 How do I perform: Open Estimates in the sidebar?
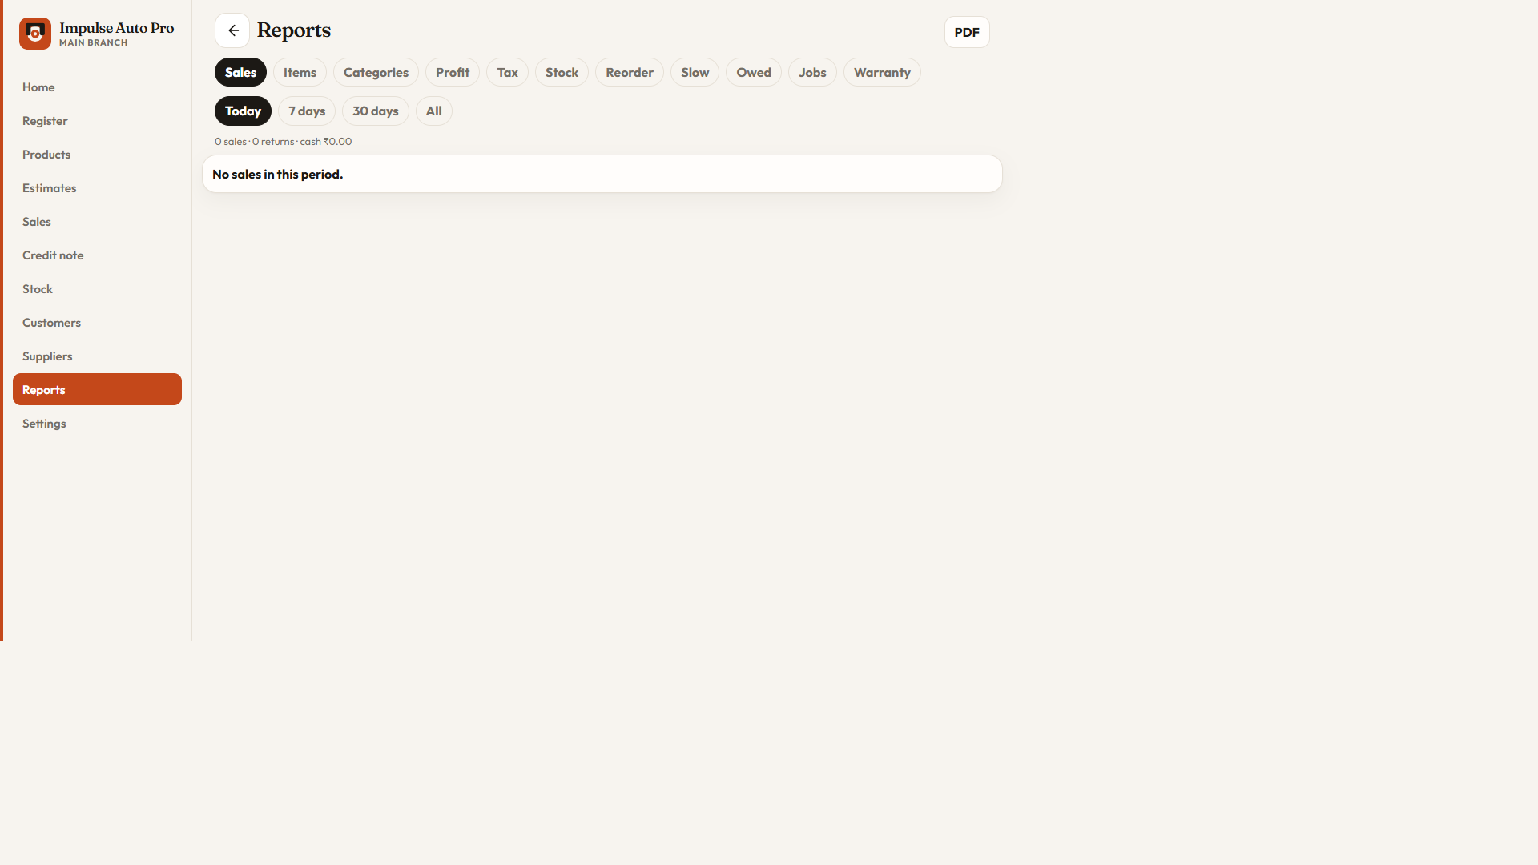pos(97,187)
